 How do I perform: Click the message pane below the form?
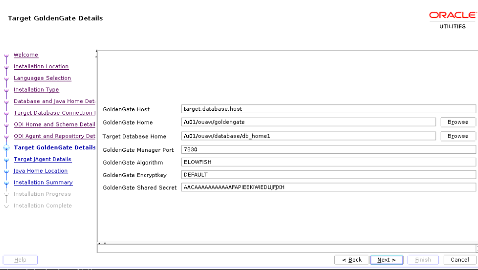coord(287,248)
